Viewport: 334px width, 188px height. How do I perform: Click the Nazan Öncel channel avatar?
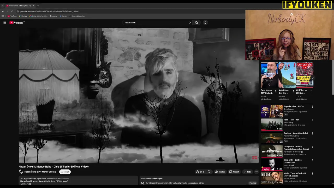click(21, 172)
